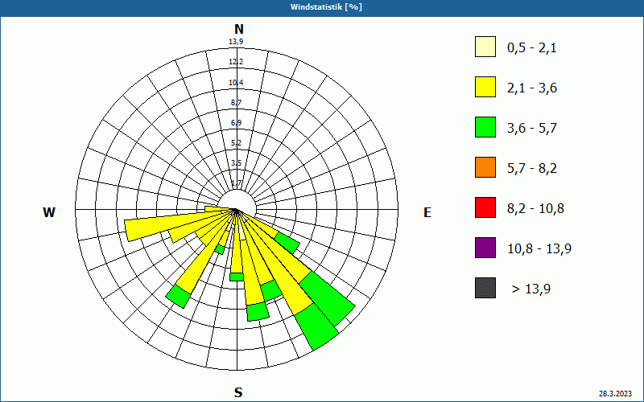Click the green segment of east-southeast bar
644x402 pixels.
click(287, 243)
